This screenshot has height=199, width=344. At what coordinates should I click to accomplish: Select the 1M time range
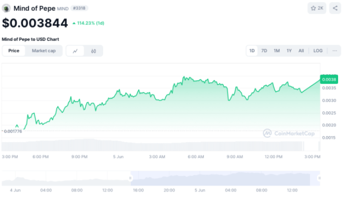277,51
